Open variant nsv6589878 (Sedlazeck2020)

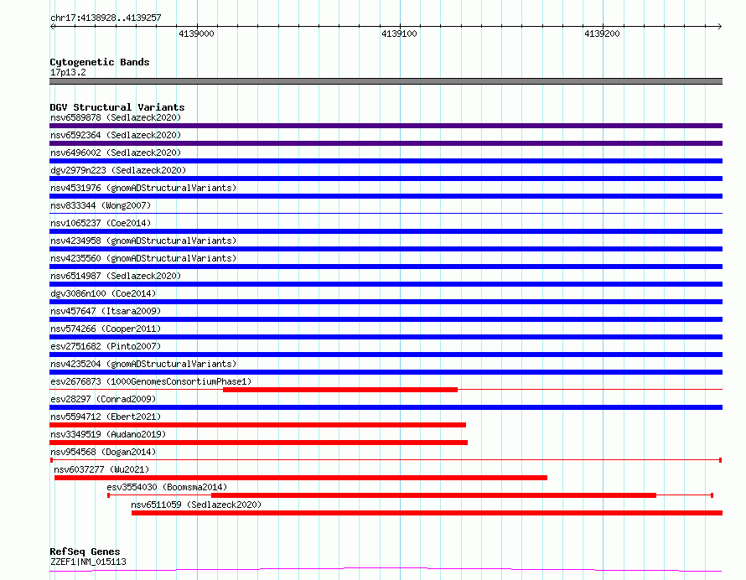116,117
